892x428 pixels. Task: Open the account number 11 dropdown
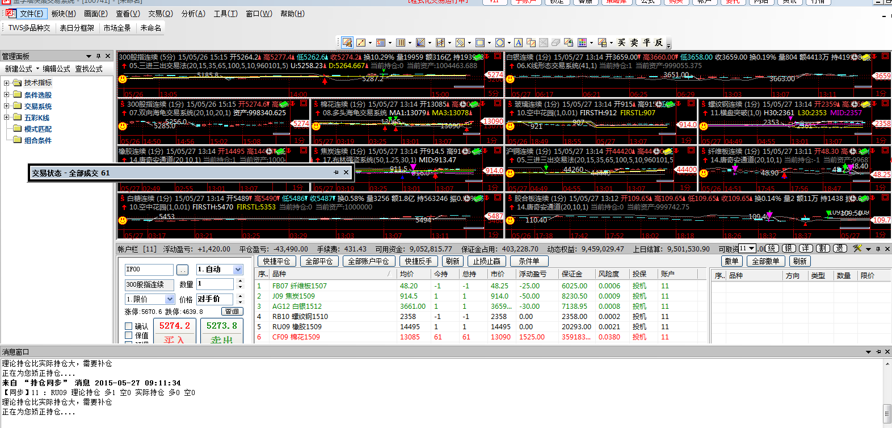(752, 249)
